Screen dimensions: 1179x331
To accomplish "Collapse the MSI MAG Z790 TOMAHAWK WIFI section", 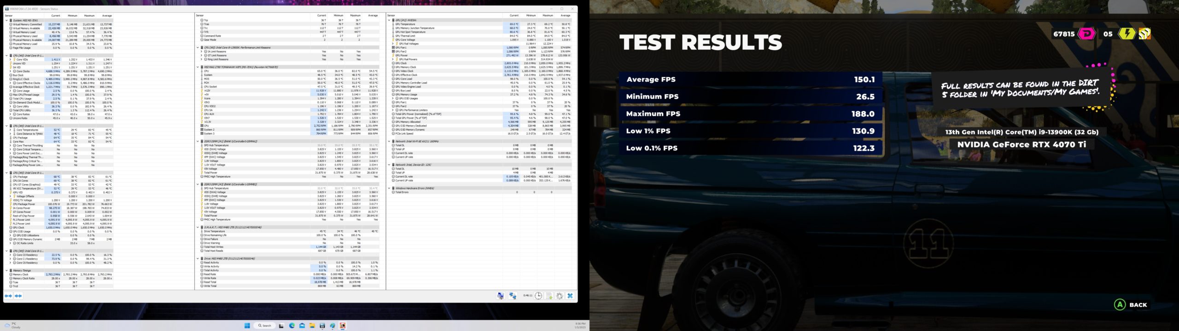I will (x=198, y=67).
